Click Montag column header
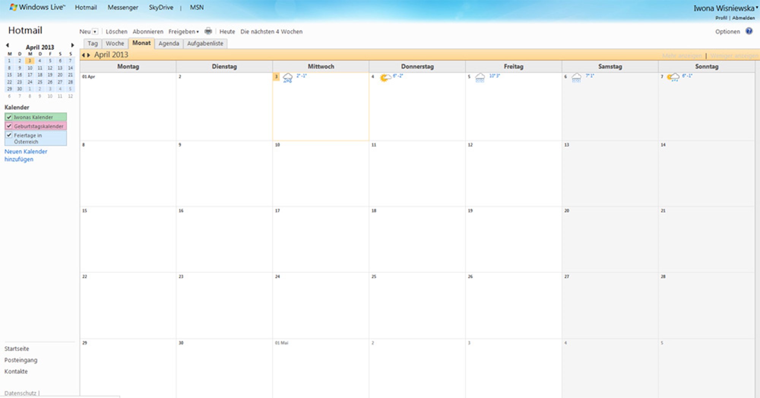 [128, 66]
